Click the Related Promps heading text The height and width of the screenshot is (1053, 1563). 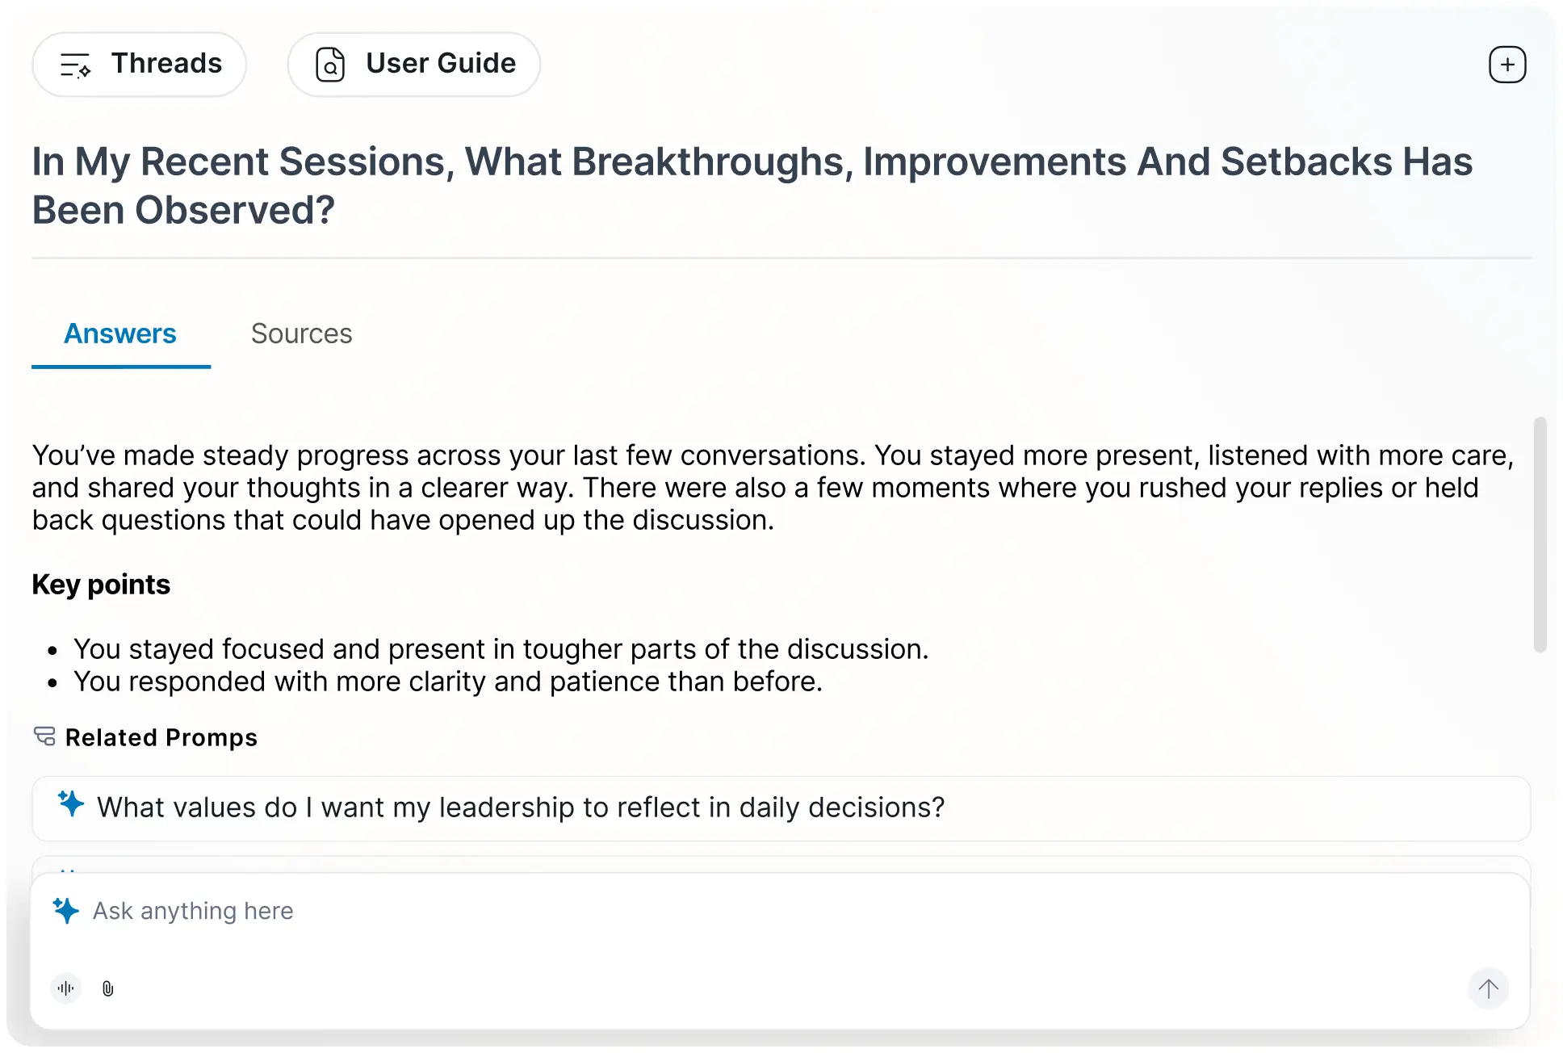click(x=161, y=737)
